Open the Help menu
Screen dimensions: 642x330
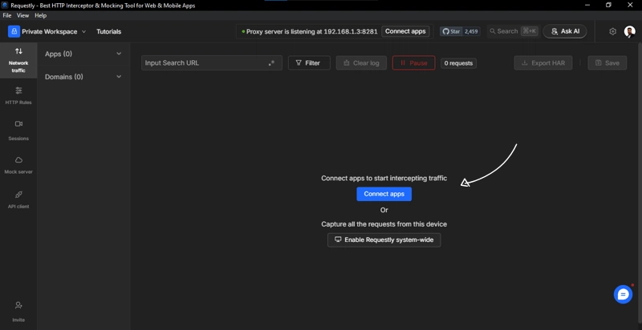coord(40,15)
